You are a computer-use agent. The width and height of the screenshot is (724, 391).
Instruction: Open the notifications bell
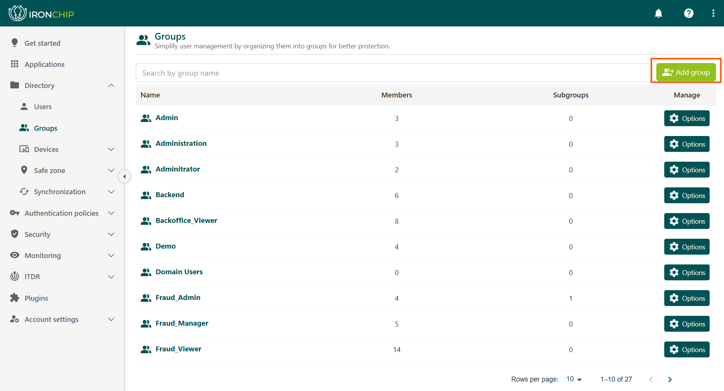(659, 14)
